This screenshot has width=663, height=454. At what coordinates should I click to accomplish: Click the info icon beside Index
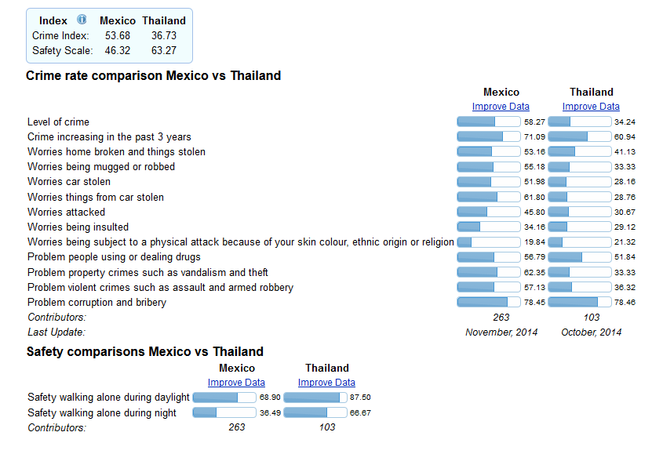[82, 20]
